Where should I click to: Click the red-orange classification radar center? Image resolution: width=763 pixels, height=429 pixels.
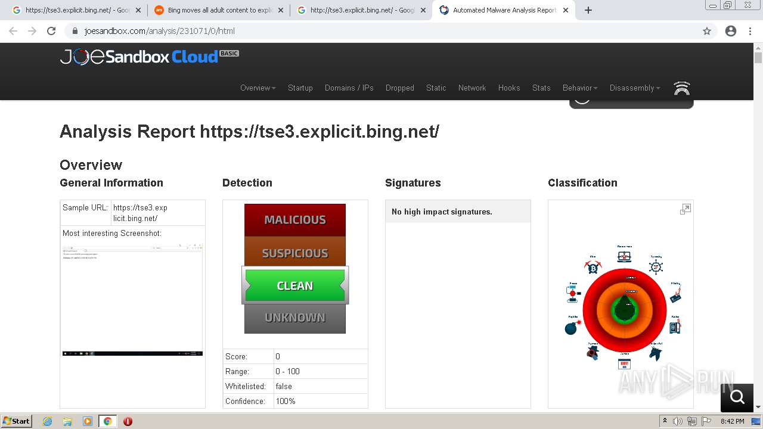tap(624, 310)
